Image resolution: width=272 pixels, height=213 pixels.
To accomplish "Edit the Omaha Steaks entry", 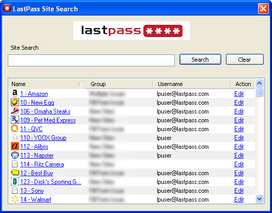I will tap(239, 111).
